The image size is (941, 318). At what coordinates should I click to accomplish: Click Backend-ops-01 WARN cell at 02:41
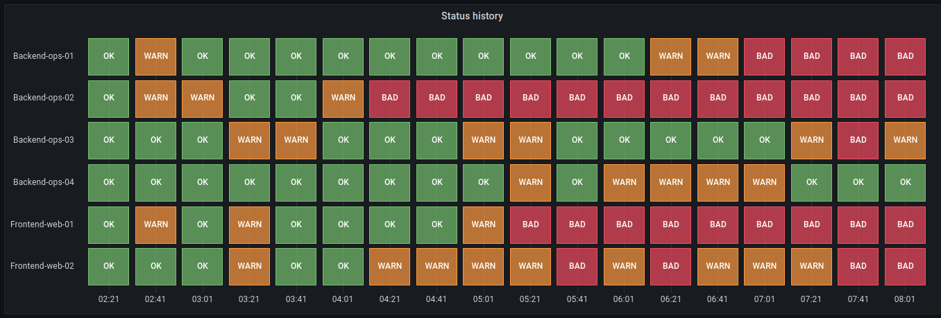pyautogui.click(x=155, y=56)
